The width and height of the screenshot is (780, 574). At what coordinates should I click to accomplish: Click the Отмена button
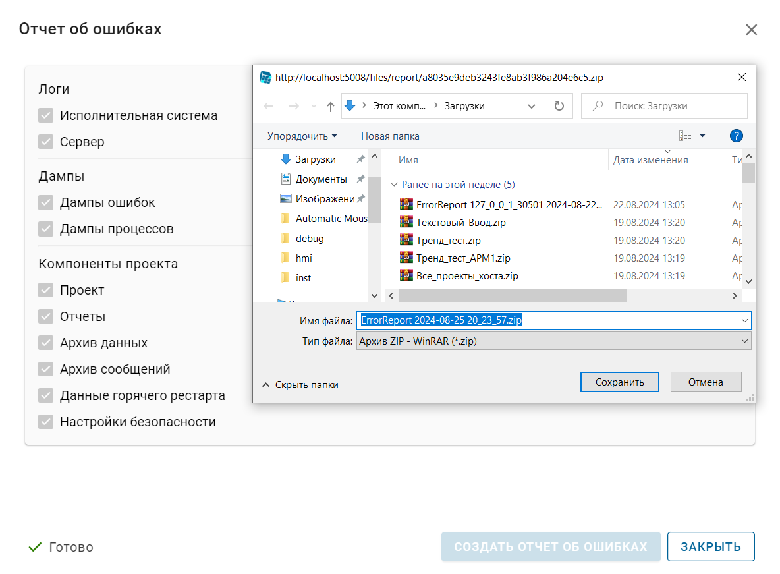pos(706,382)
